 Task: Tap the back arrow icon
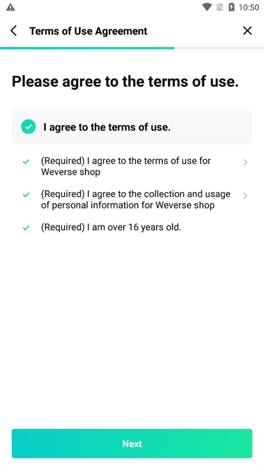point(13,30)
